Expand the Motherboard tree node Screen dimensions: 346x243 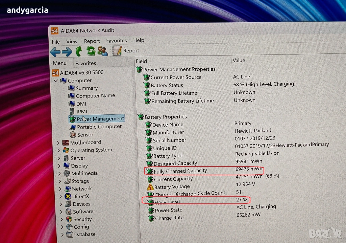pyautogui.click(x=58, y=143)
